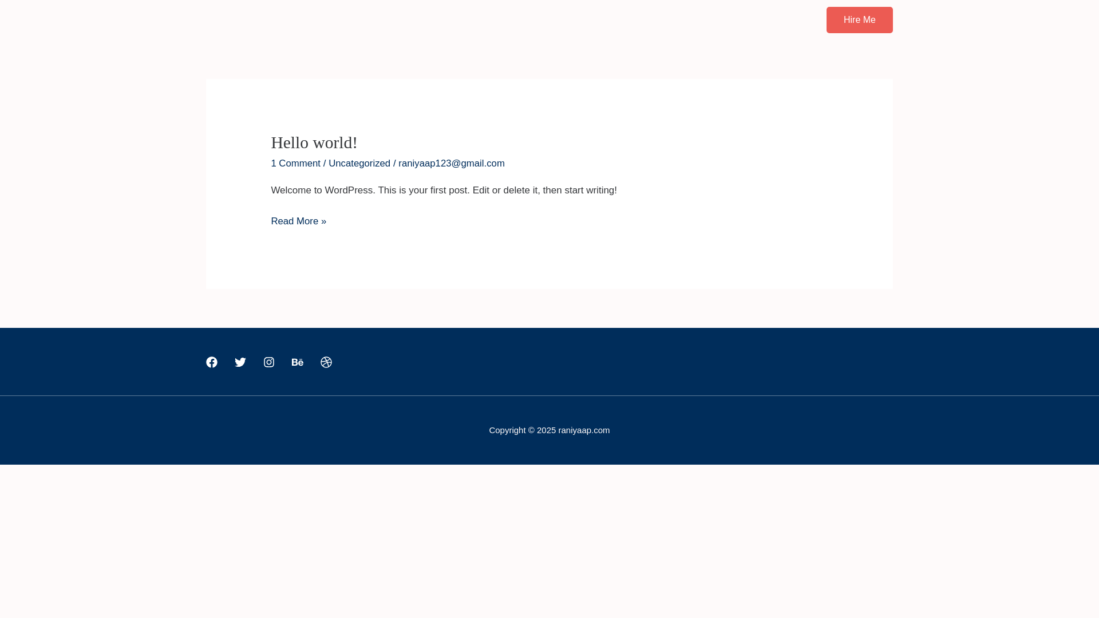The image size is (1099, 618).
Task: Open the Instagram icon in the footer
Action: pyautogui.click(x=269, y=362)
